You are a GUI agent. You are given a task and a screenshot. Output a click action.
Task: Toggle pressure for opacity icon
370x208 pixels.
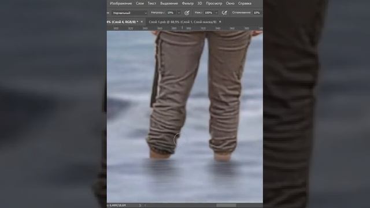point(187,13)
